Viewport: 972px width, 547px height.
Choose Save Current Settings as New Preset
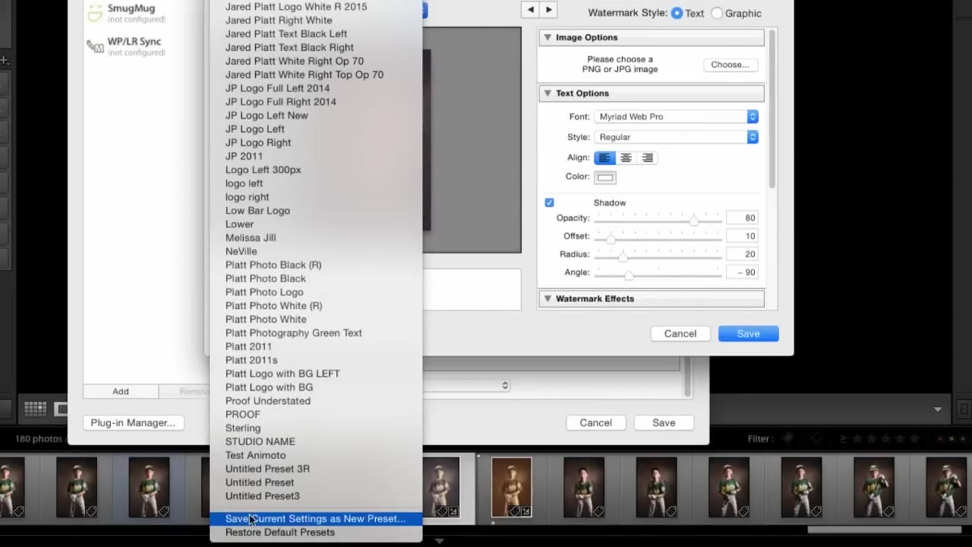tap(316, 519)
